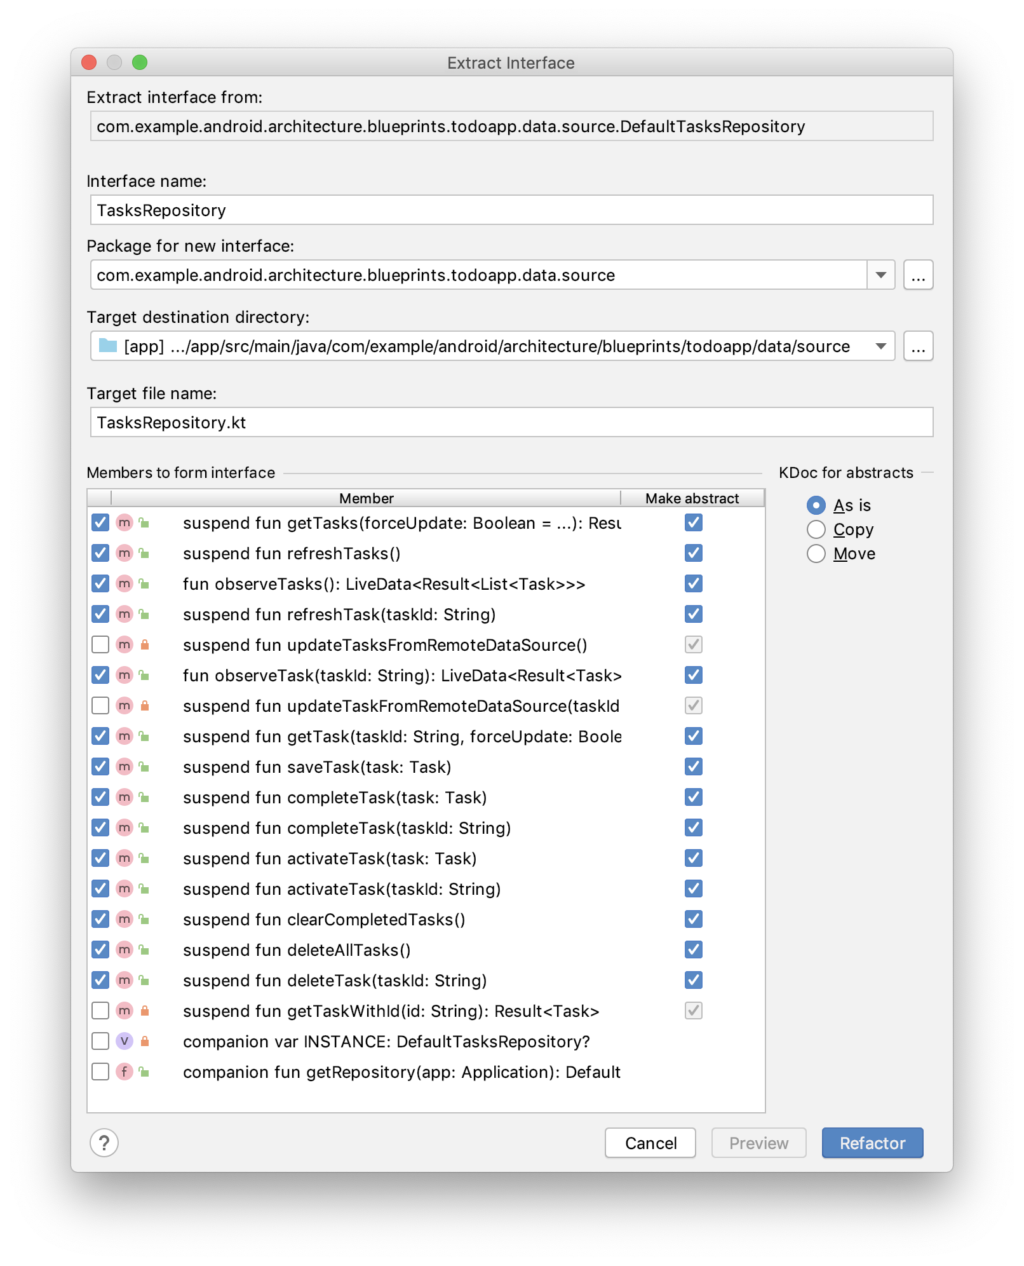Click the function icon next to companion fun getRepository
Viewport: 1024px width, 1266px height.
click(x=125, y=1072)
